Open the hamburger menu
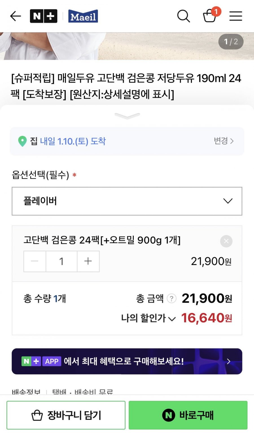 point(236,16)
